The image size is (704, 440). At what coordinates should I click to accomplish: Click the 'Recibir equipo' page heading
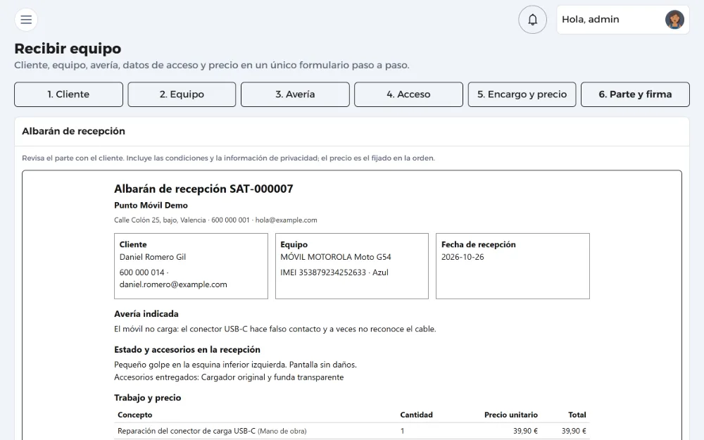tap(68, 49)
